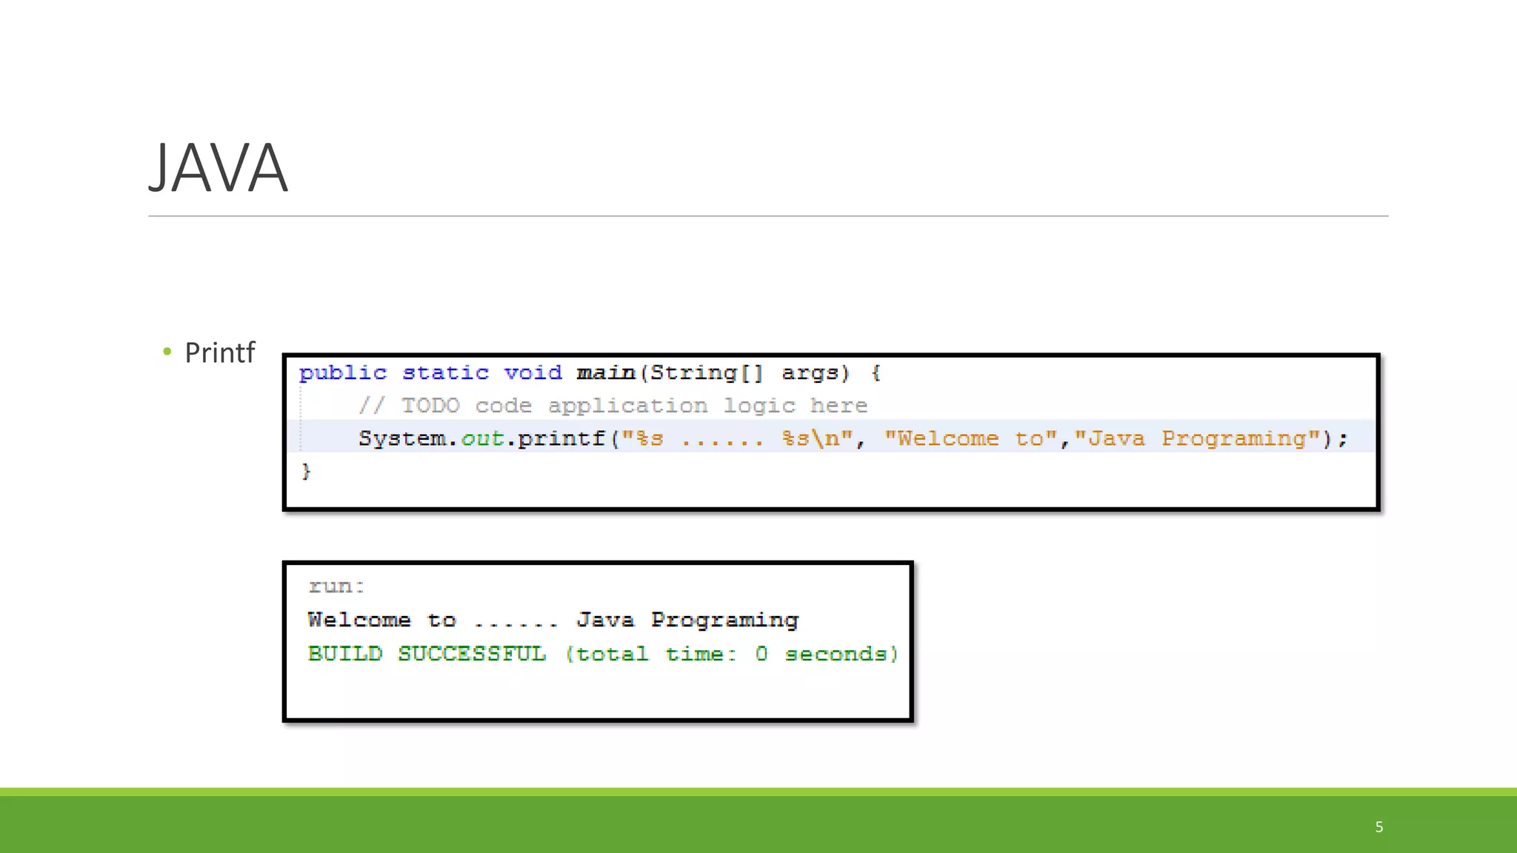This screenshot has height=853, width=1517.
Task: Click the JAVA slide title
Action: pyautogui.click(x=218, y=168)
